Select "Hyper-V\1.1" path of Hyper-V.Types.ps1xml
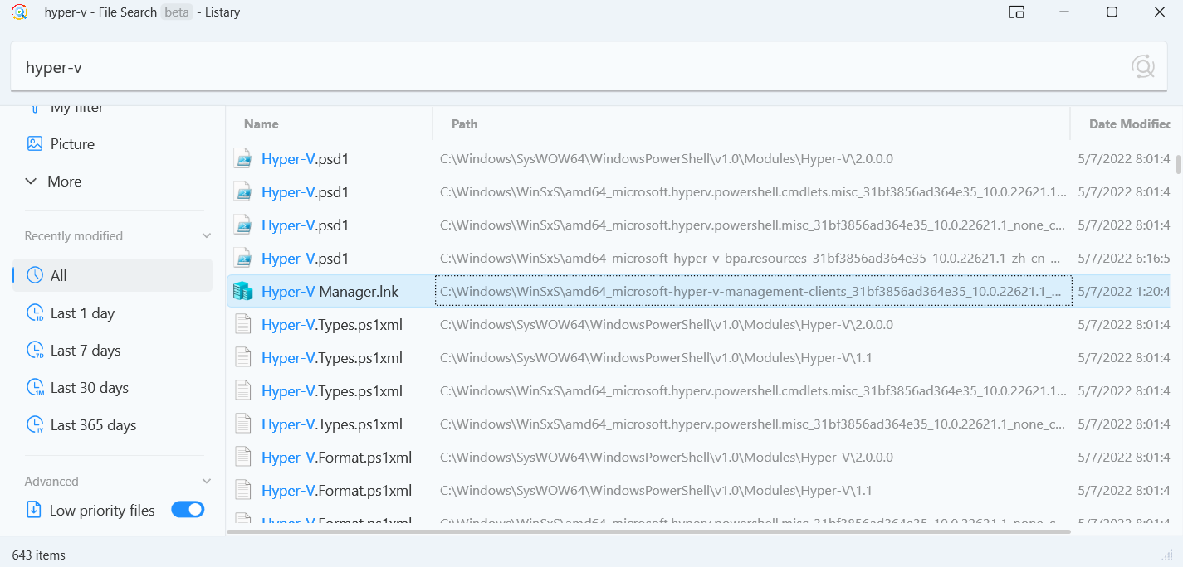Viewport: 1183px width, 567px height. (656, 357)
